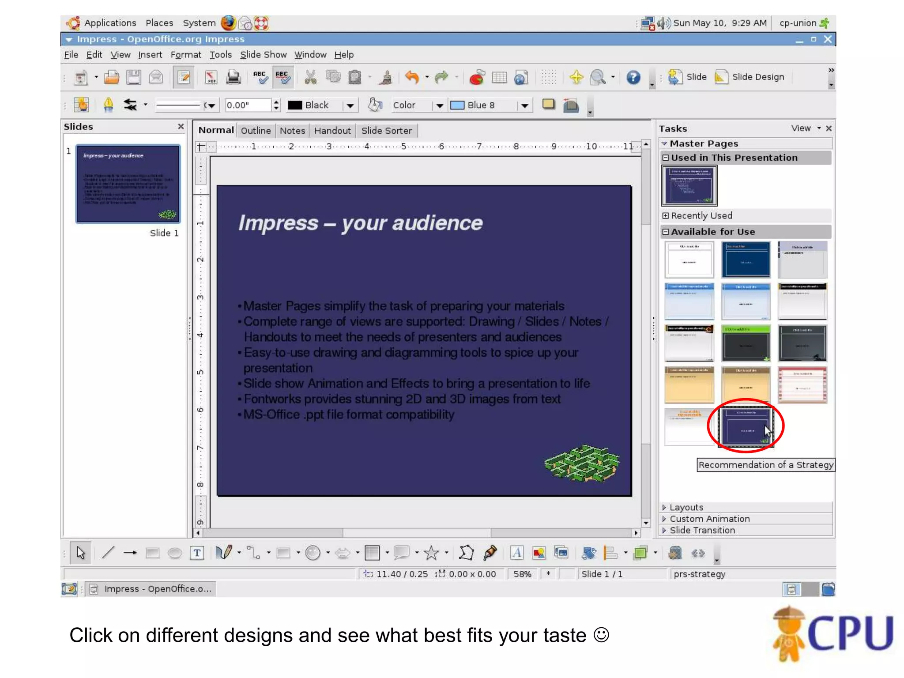Open OpenOffice Help question mark

(633, 77)
